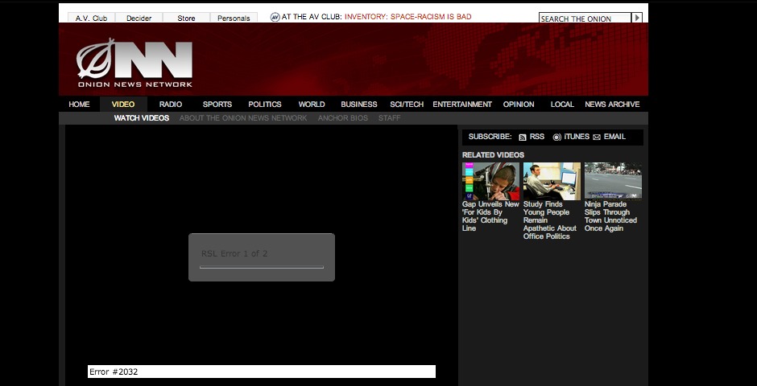Open Inventory: Space-Racism Is Bad headline
Viewport: 757px width, 386px height.
(408, 16)
